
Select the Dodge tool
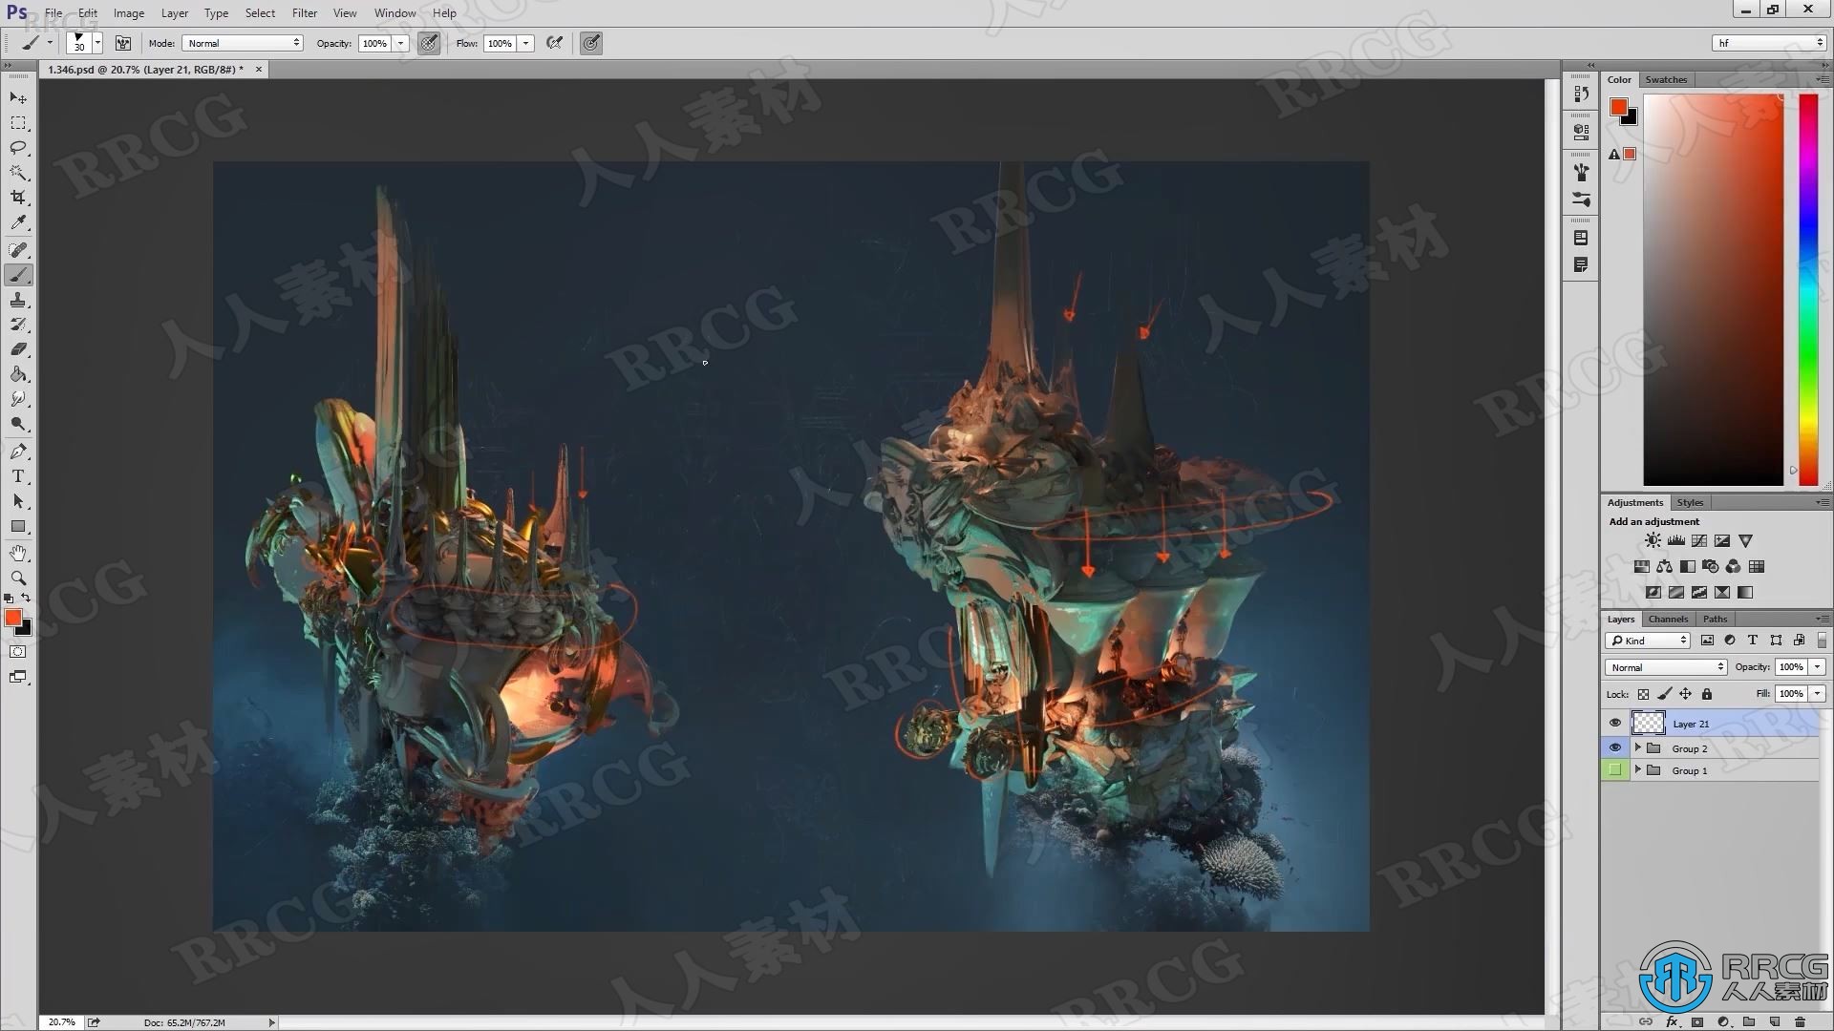tap(18, 424)
